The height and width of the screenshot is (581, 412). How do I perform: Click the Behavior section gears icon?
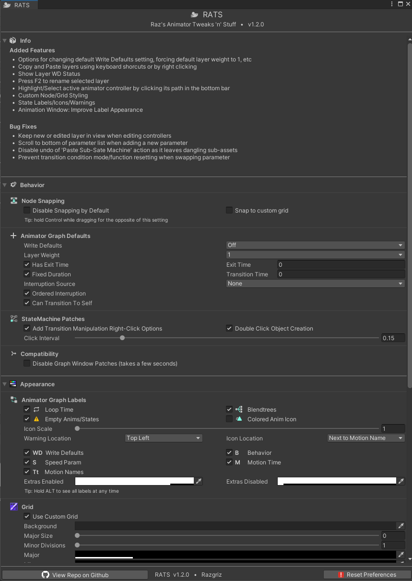point(13,185)
